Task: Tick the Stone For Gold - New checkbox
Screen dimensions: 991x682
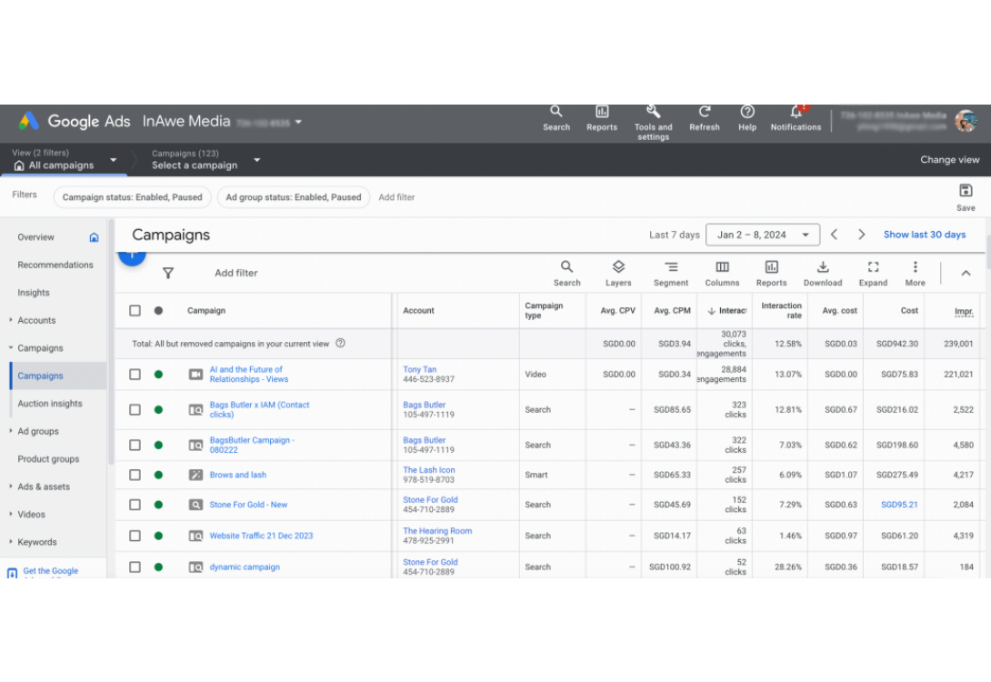Action: [135, 505]
